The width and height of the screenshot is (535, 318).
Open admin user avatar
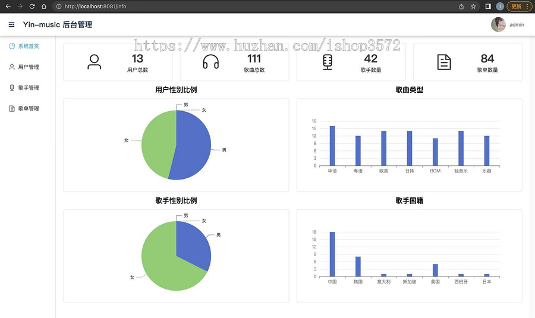(498, 24)
